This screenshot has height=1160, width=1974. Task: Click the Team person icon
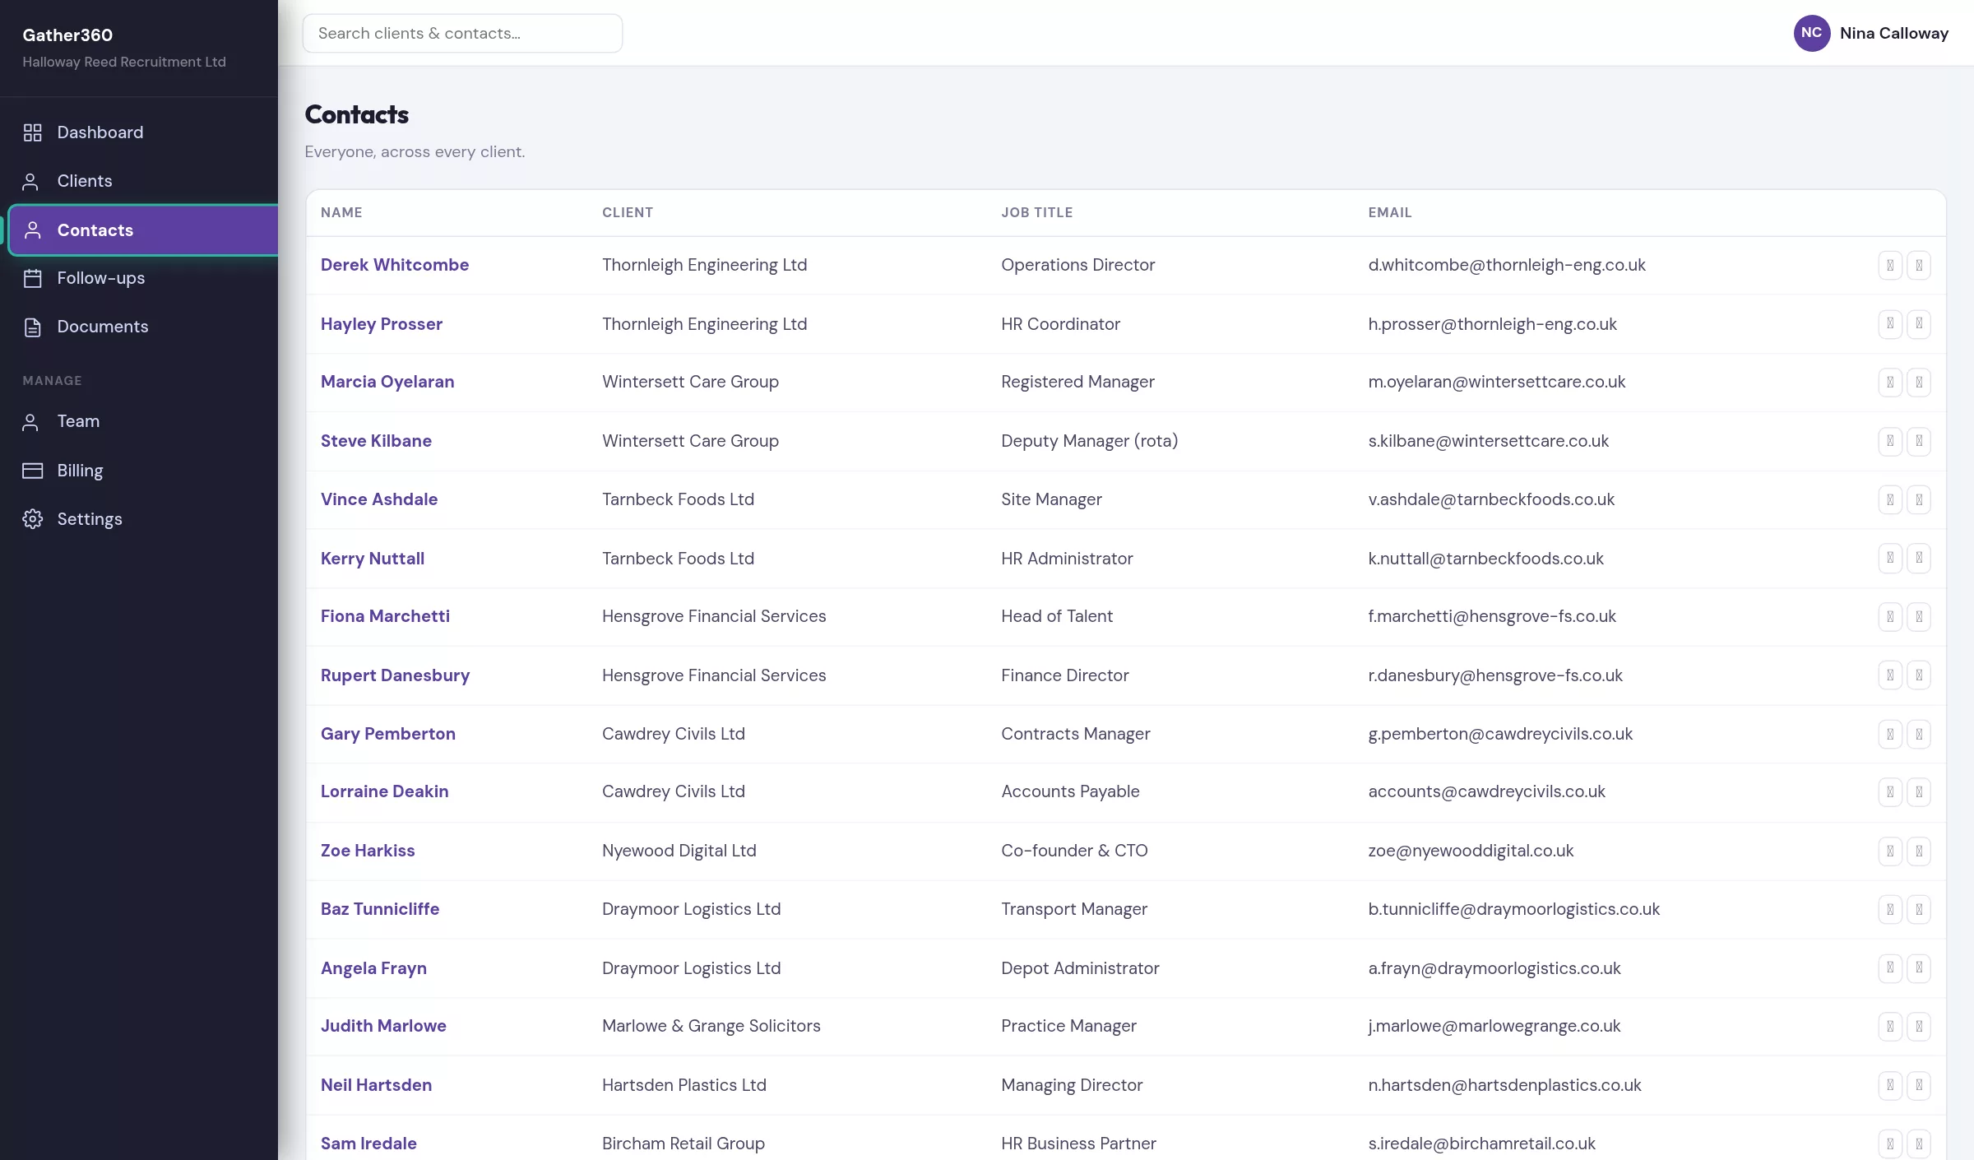[30, 421]
